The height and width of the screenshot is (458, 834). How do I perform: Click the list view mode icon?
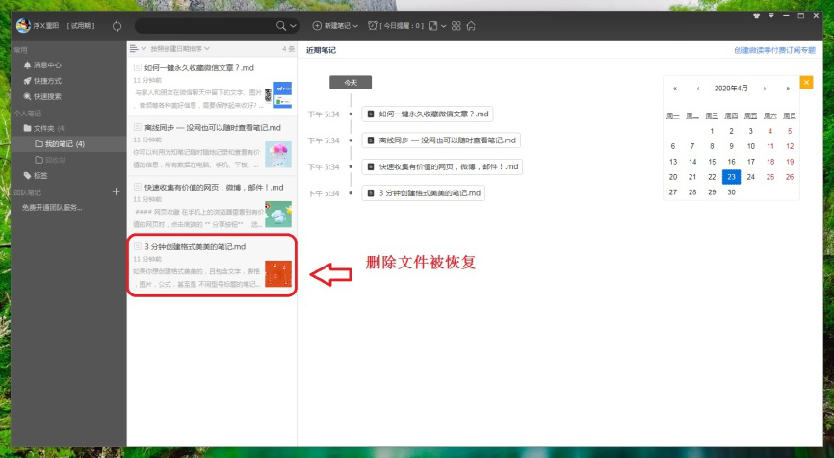click(x=134, y=49)
